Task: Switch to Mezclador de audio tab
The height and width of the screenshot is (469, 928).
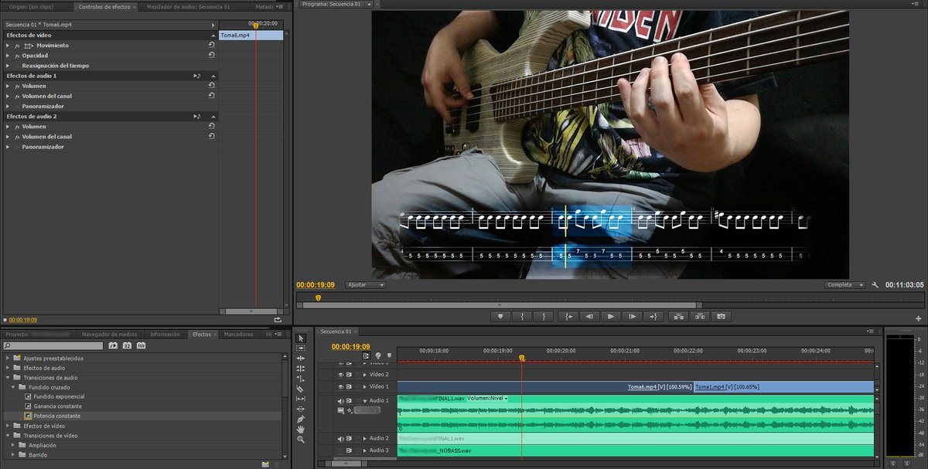Action: [x=188, y=6]
